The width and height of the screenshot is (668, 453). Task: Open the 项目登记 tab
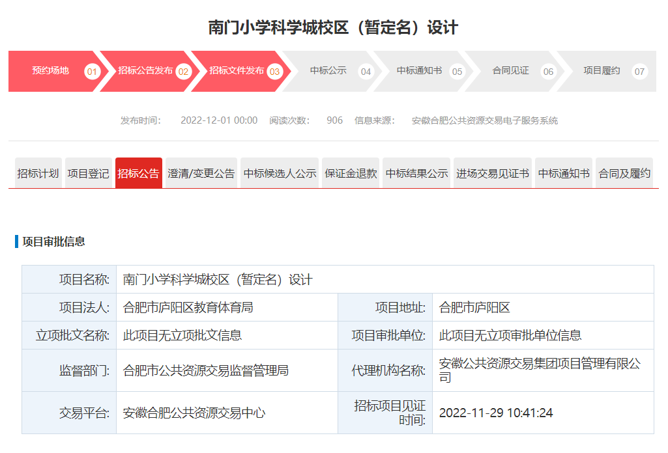coord(89,173)
